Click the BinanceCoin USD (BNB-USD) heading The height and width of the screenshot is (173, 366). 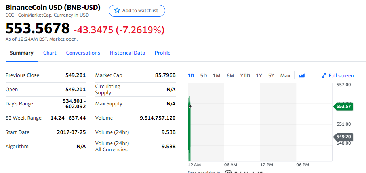point(53,8)
